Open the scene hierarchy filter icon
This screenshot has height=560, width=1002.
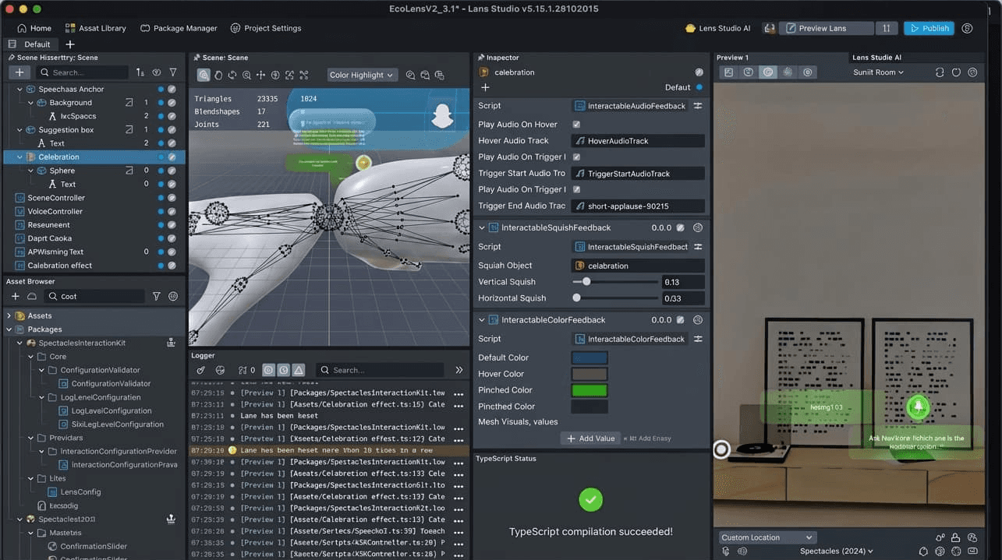[173, 72]
